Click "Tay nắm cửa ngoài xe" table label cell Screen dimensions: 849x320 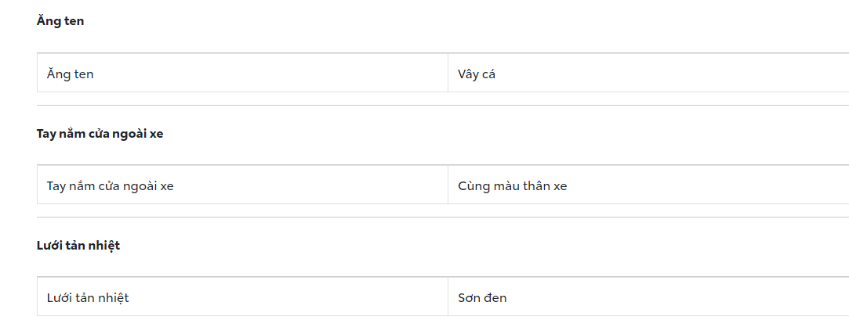click(110, 186)
